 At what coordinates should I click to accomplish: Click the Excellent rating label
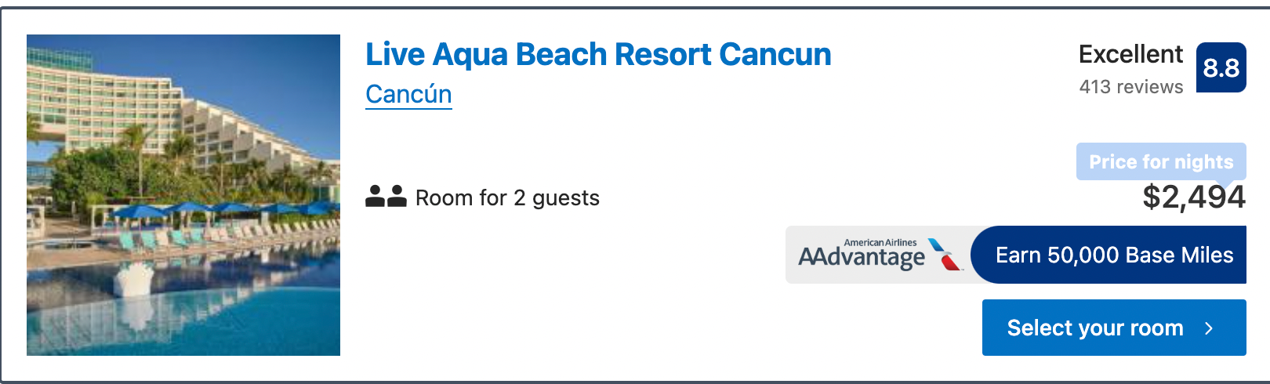pos(1130,54)
